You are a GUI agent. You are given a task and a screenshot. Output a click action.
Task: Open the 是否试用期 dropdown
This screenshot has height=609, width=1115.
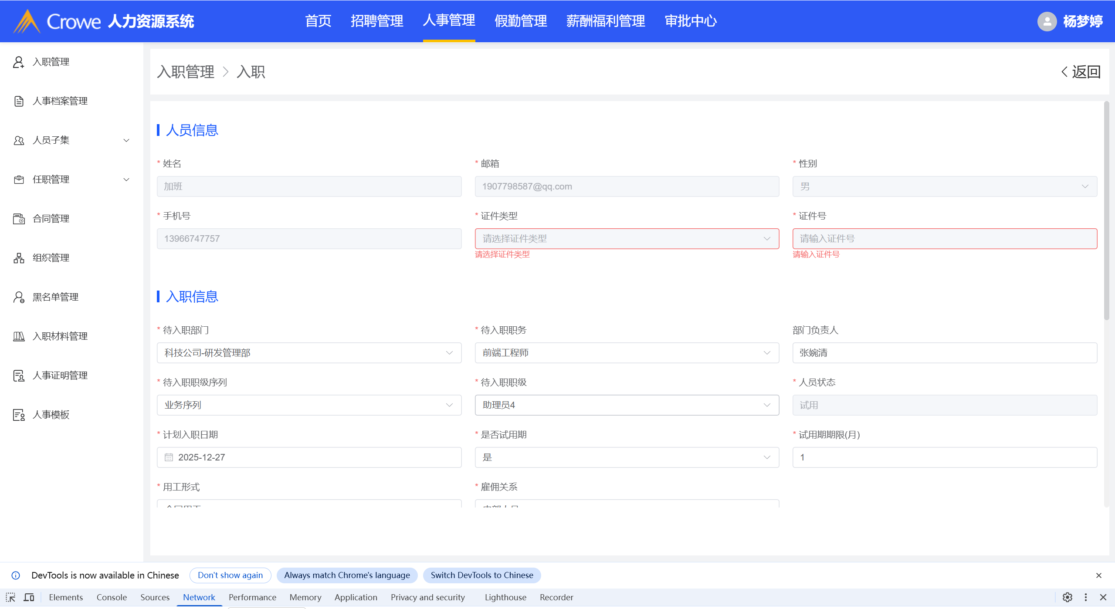[x=627, y=457]
